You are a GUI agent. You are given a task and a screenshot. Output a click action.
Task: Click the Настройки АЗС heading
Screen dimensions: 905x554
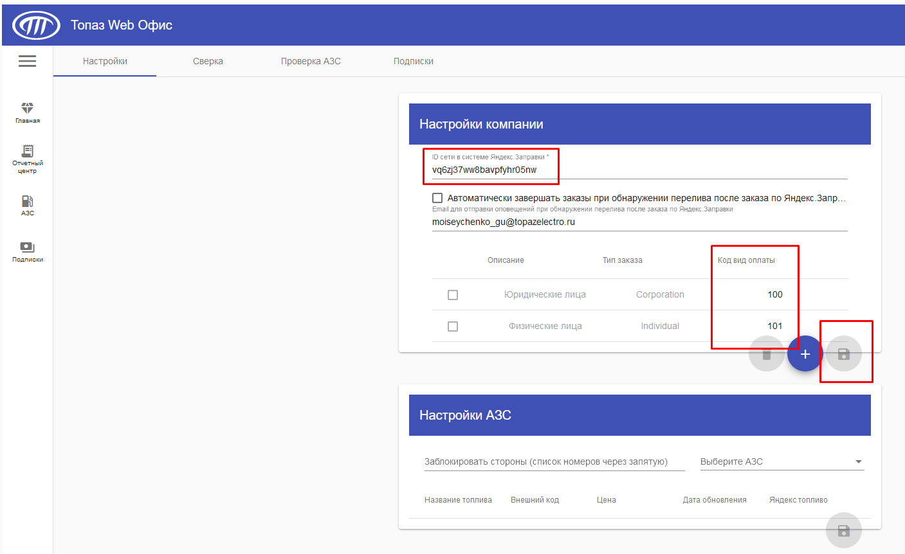pyautogui.click(x=465, y=415)
